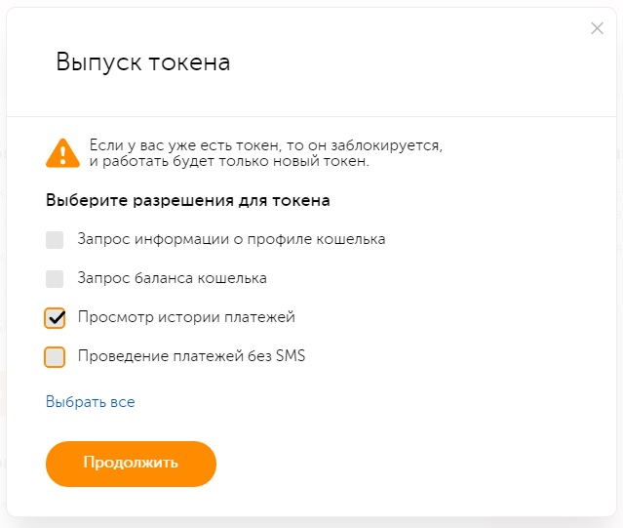Click the 'SMS' text in last permission
The width and height of the screenshot is (623, 528).
(290, 356)
